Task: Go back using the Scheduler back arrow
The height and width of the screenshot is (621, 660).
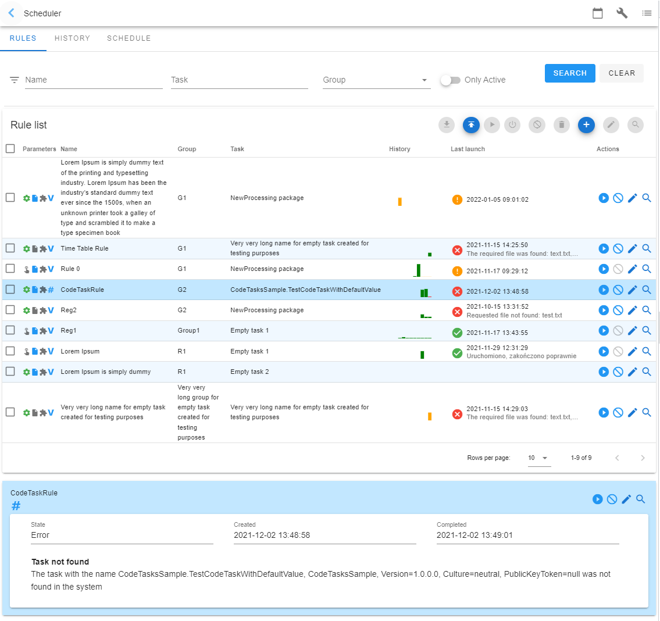Action: (x=12, y=13)
